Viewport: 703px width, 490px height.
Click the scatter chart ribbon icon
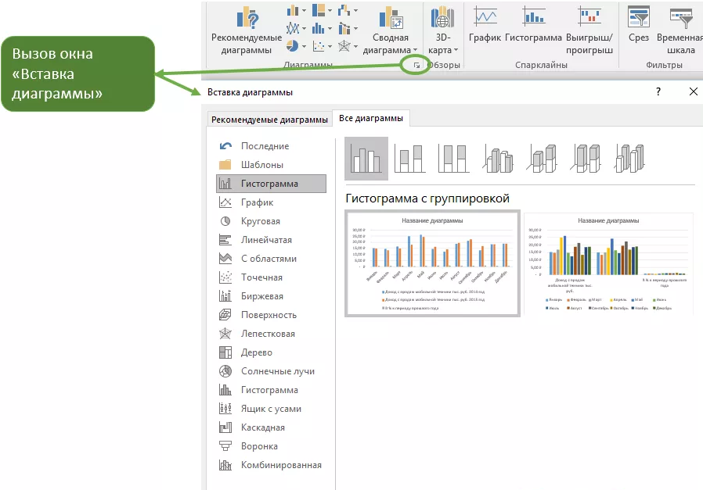(319, 45)
